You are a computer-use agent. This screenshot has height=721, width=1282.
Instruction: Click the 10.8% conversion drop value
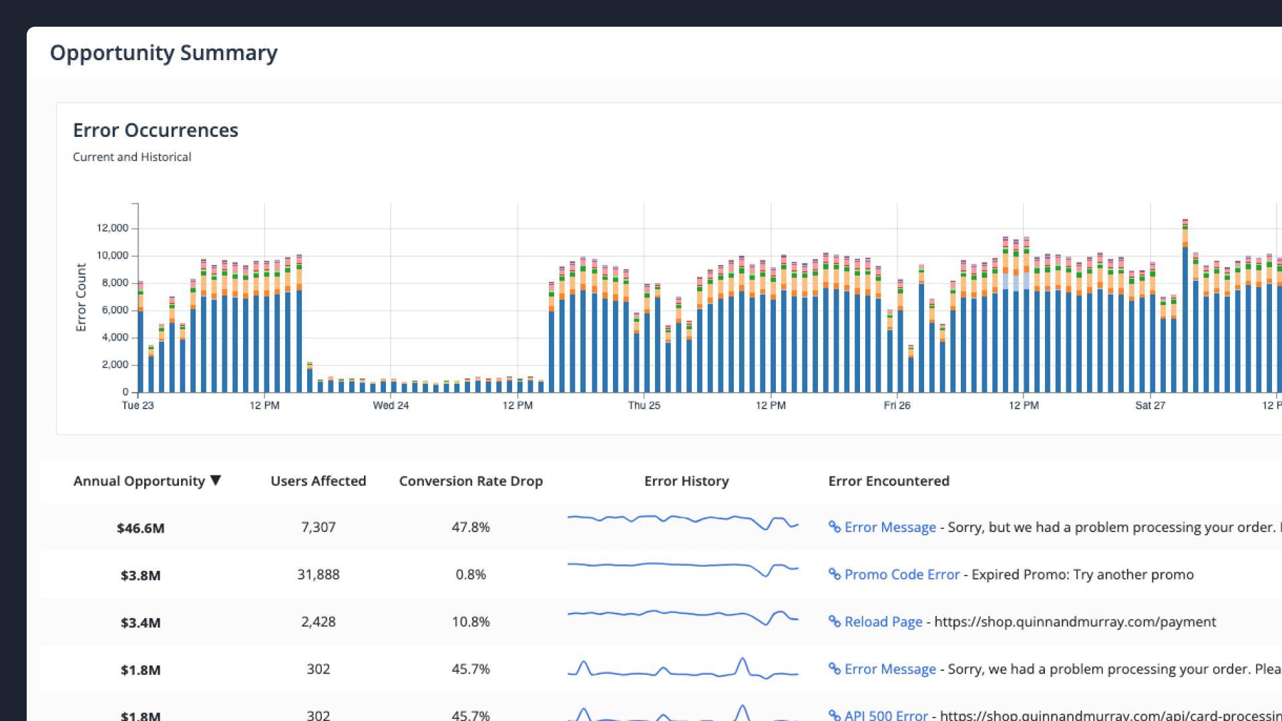(471, 622)
